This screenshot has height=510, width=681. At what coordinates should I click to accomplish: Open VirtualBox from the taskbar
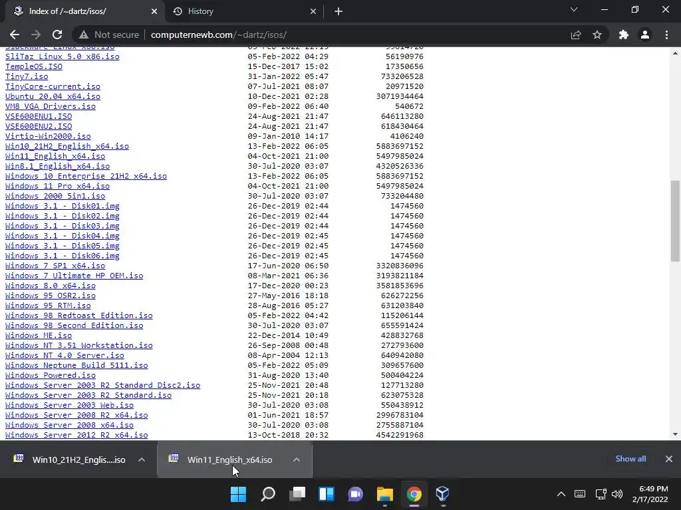442,494
